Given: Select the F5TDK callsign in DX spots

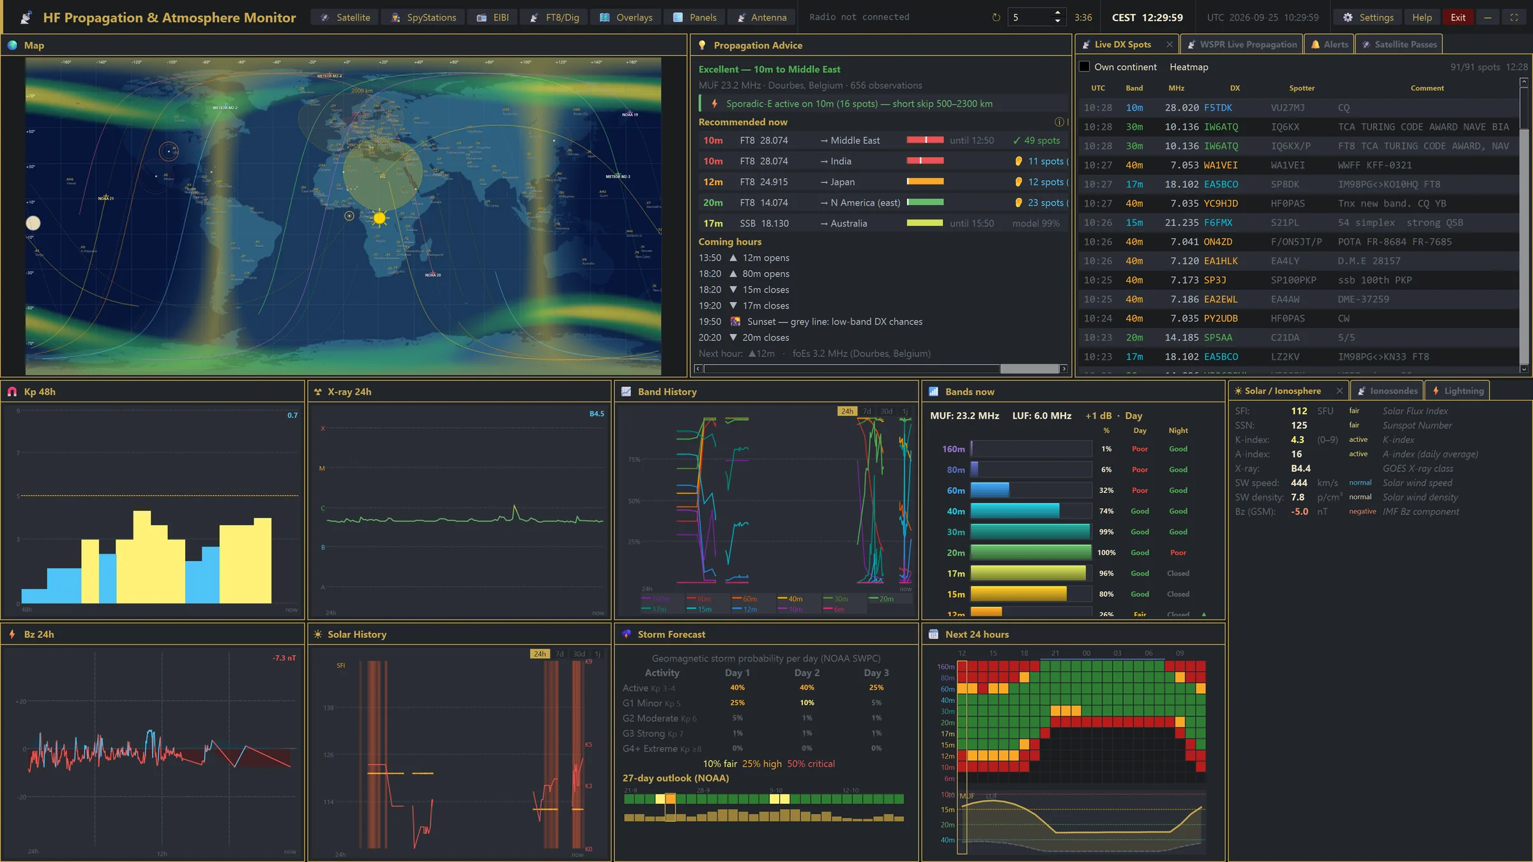Looking at the screenshot, I should (1218, 108).
